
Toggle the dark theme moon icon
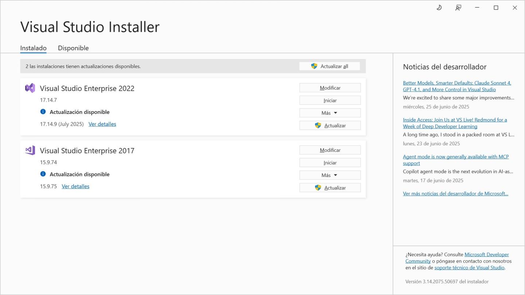click(x=439, y=8)
